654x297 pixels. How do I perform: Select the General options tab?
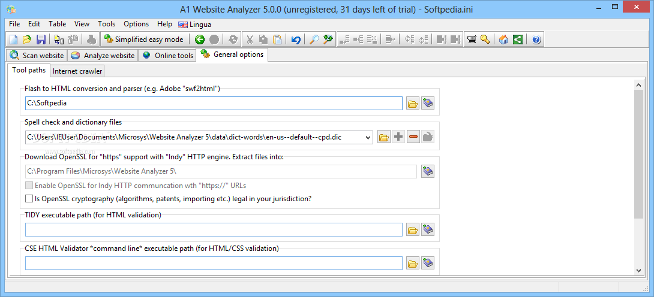[233, 54]
